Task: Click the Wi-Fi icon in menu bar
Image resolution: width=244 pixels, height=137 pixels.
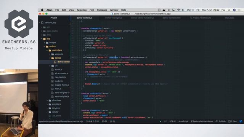Action: click(179, 10)
